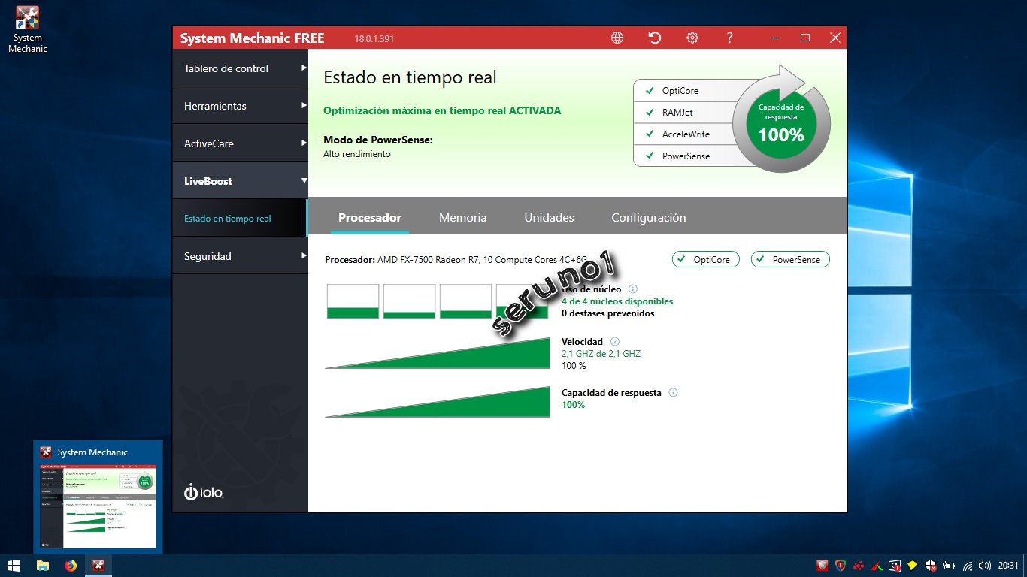The width and height of the screenshot is (1027, 577).
Task: Open help question mark icon
Action: [x=729, y=38]
